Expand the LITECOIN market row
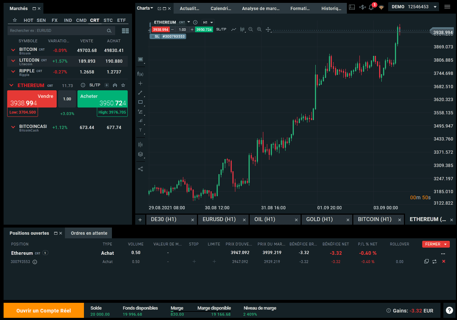This screenshot has width=457, height=320. tap(13, 61)
